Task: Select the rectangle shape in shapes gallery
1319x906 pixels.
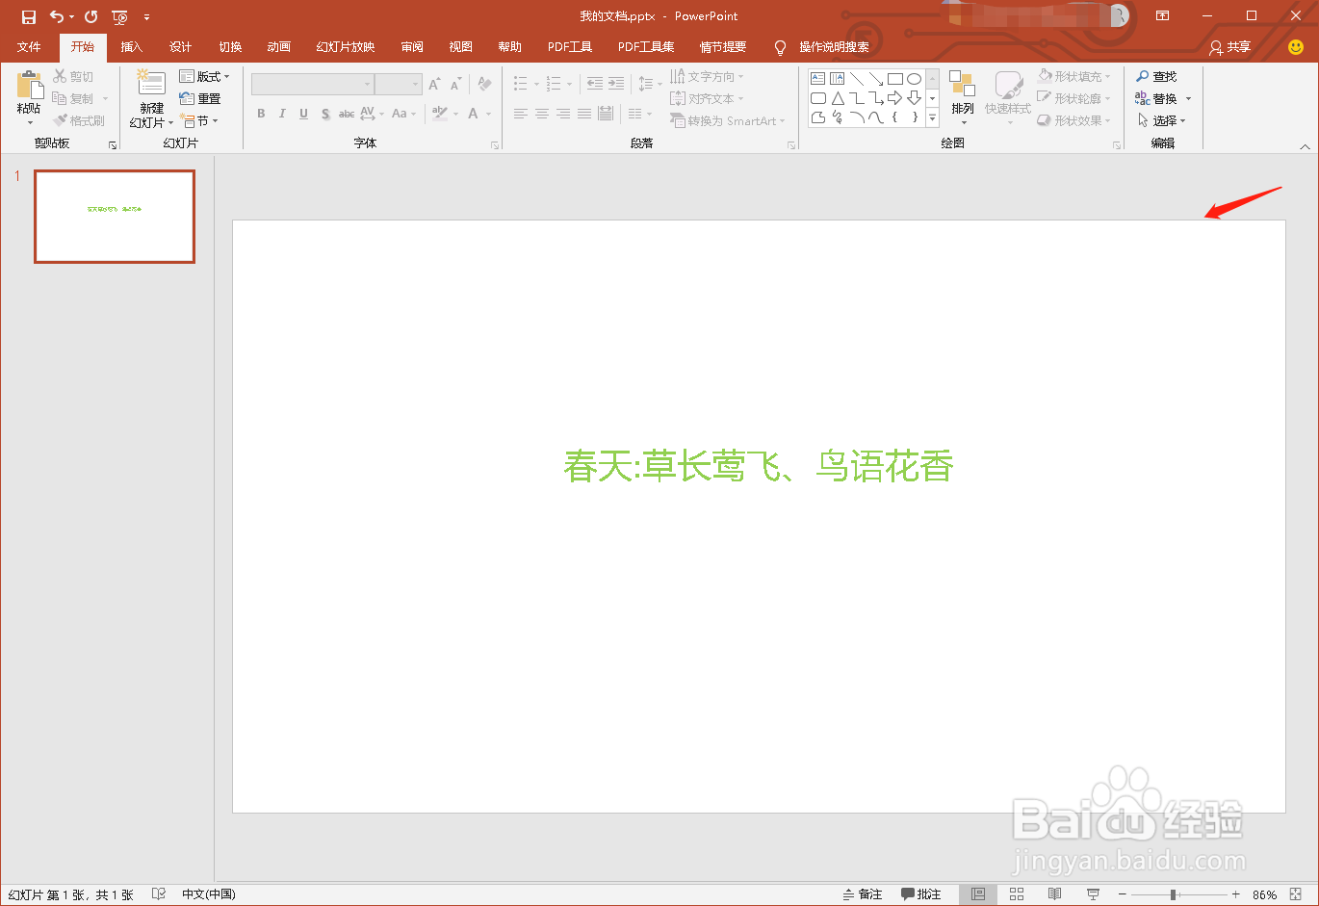Action: 894,79
